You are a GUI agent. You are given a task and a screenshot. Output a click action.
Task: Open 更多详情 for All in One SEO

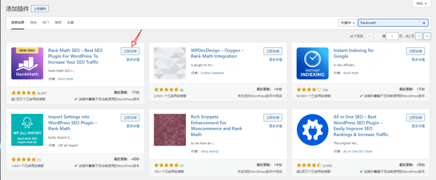[418, 126]
